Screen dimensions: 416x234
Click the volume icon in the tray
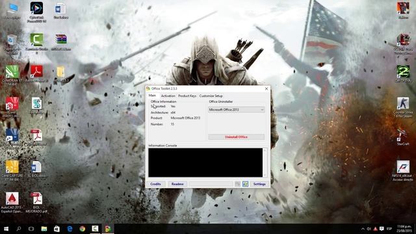[x=369, y=229]
